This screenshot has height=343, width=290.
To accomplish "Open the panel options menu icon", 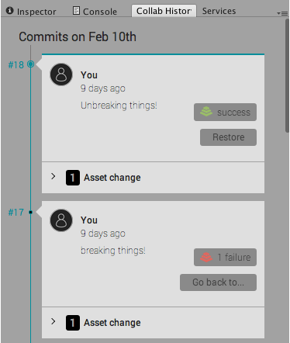I will (282, 13).
